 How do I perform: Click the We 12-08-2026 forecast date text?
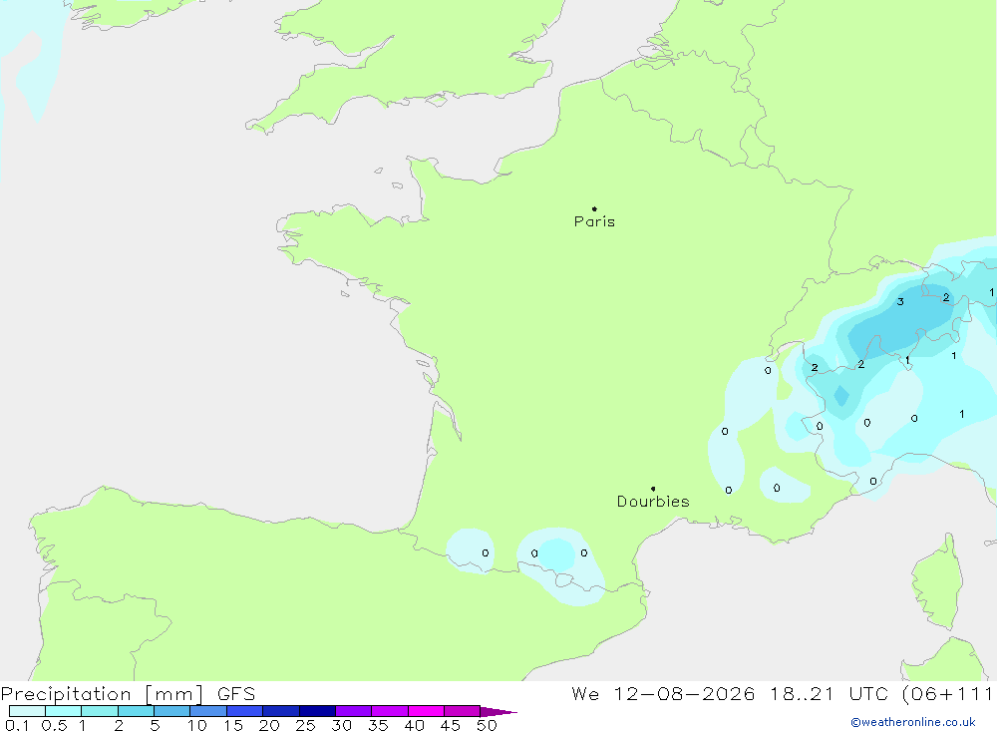[663, 693]
